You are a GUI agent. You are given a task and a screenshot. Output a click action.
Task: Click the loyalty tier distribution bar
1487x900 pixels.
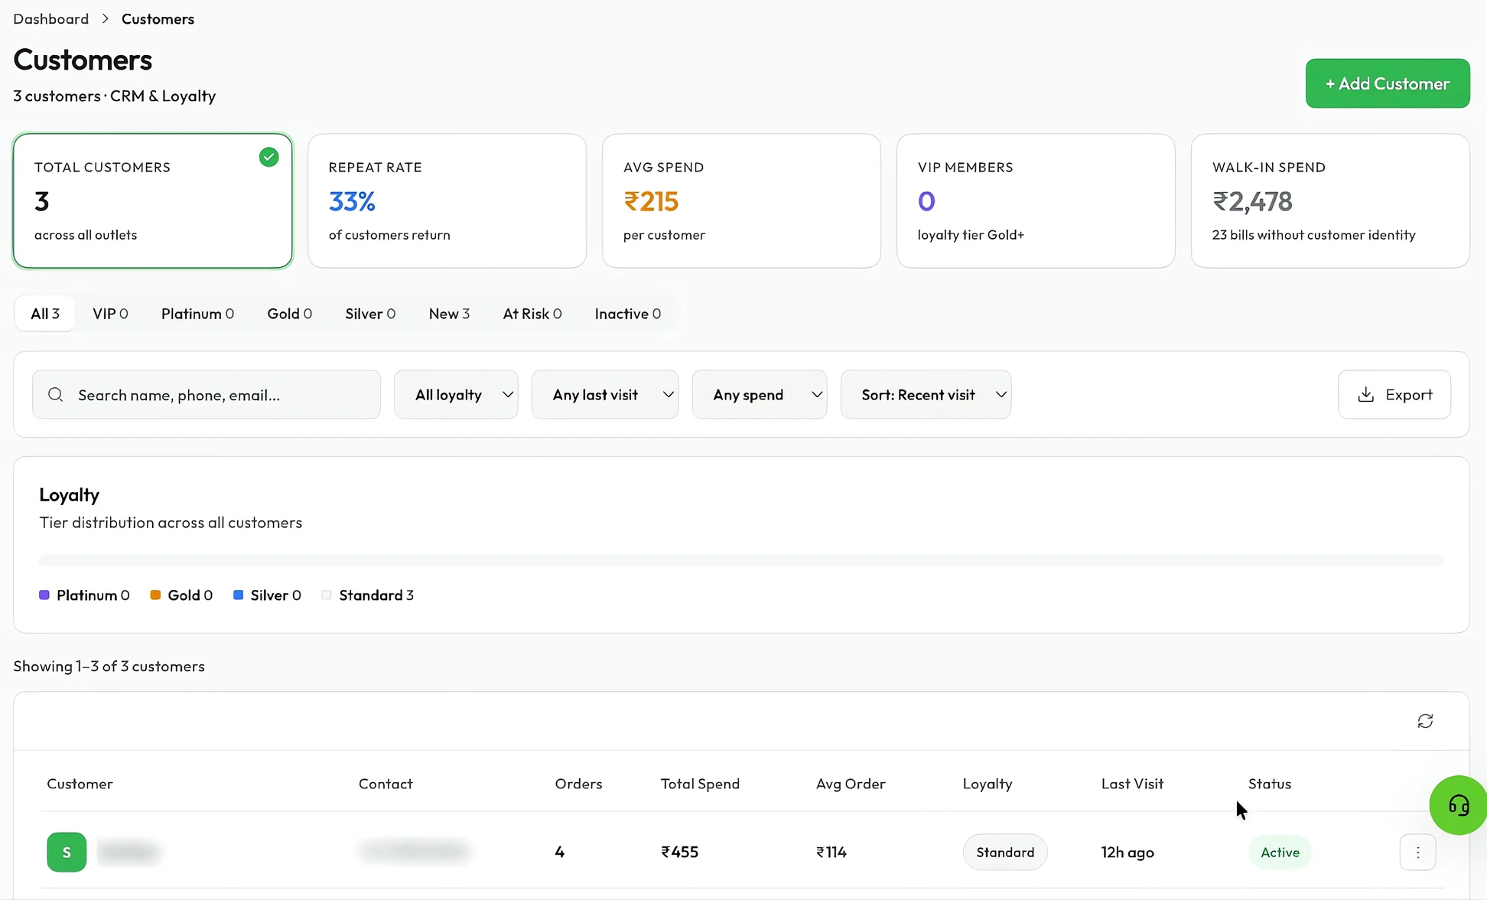tap(741, 561)
